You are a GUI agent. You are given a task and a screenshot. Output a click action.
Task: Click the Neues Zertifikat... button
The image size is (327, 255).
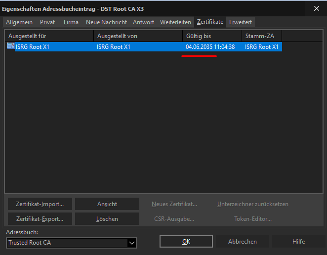tap(174, 204)
